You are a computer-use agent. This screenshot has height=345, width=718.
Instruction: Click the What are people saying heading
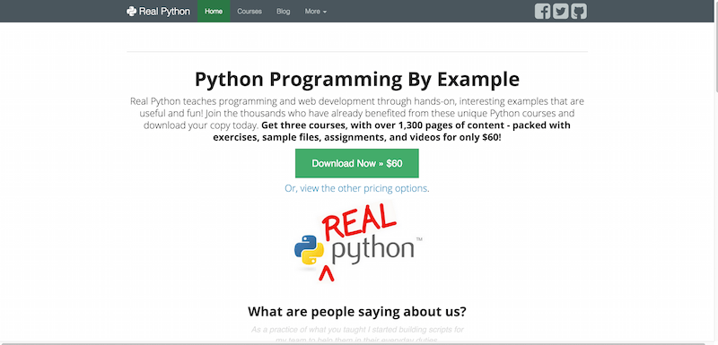357,312
